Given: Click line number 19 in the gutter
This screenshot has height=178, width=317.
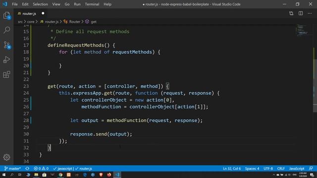Looking at the screenshot, I should coord(26,59).
